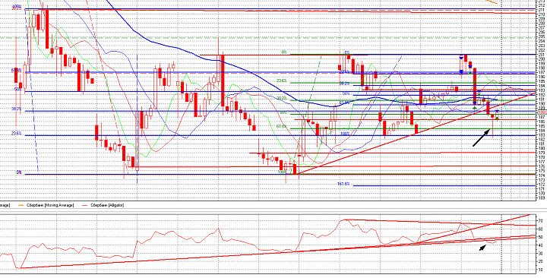Select the 38.2% Fibonacci label at left edge
This screenshot has height=278, width=547.
(17, 109)
